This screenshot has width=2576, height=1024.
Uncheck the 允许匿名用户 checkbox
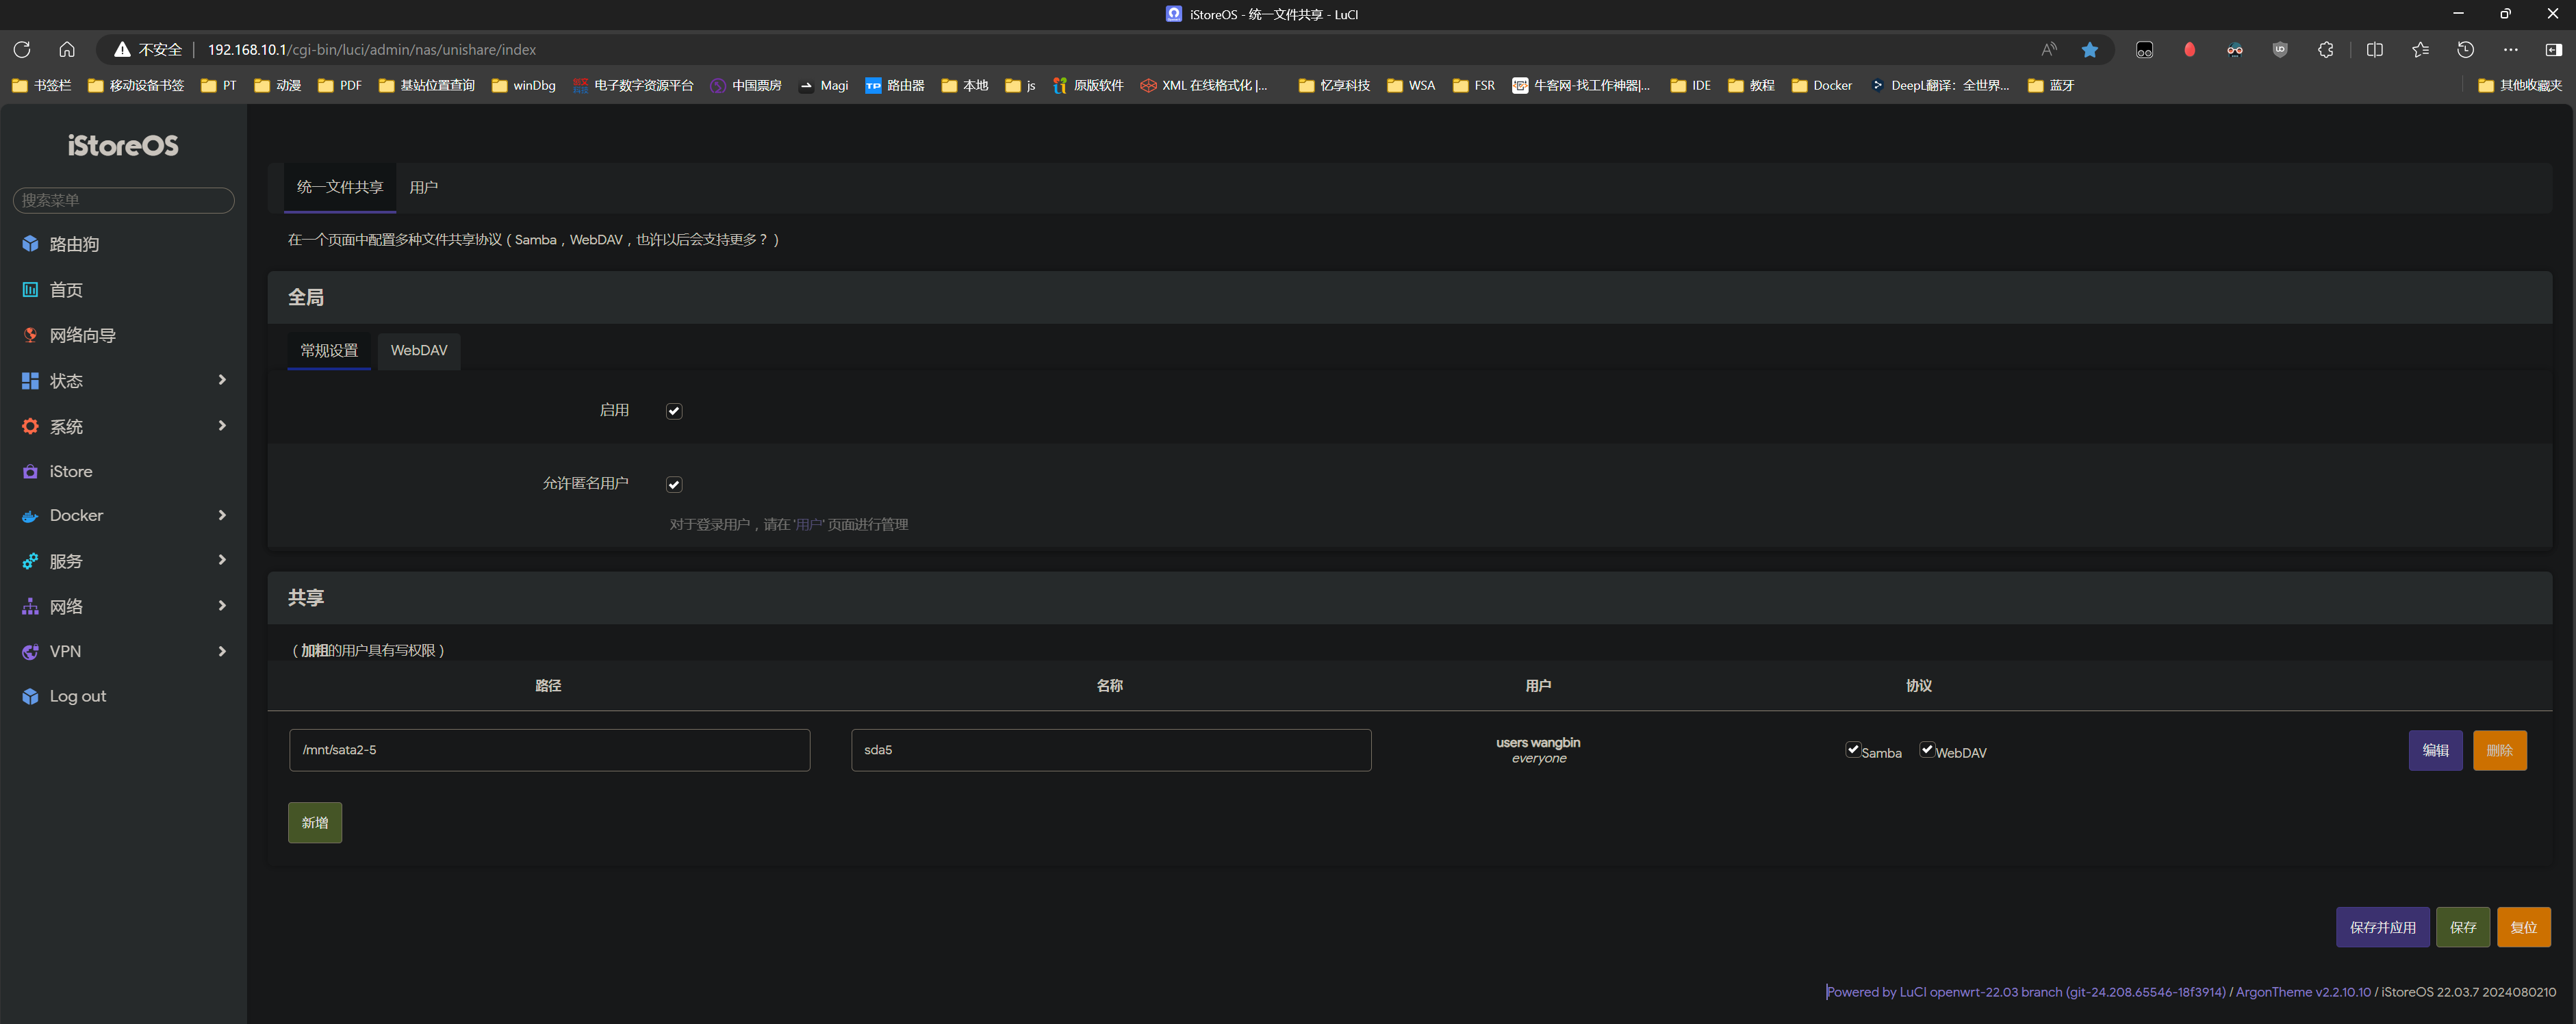coord(674,485)
